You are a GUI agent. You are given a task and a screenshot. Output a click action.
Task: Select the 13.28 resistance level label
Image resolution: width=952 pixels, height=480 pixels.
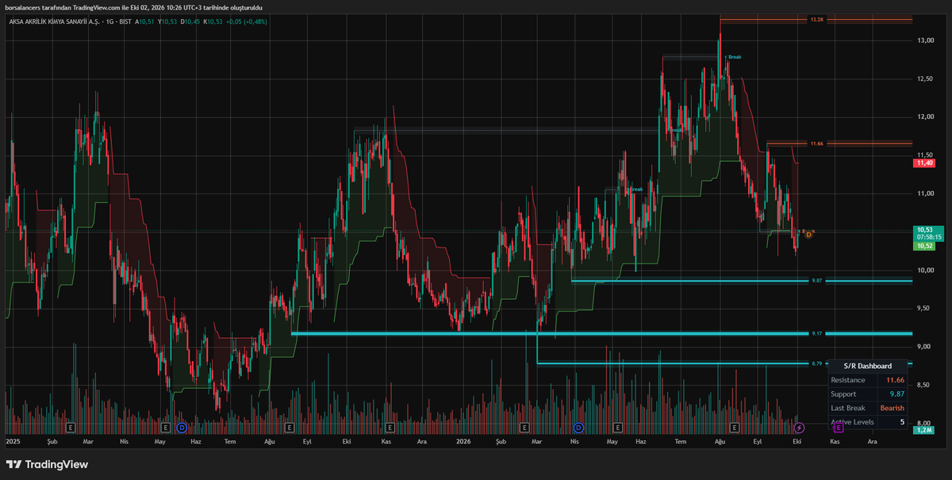[x=816, y=18]
